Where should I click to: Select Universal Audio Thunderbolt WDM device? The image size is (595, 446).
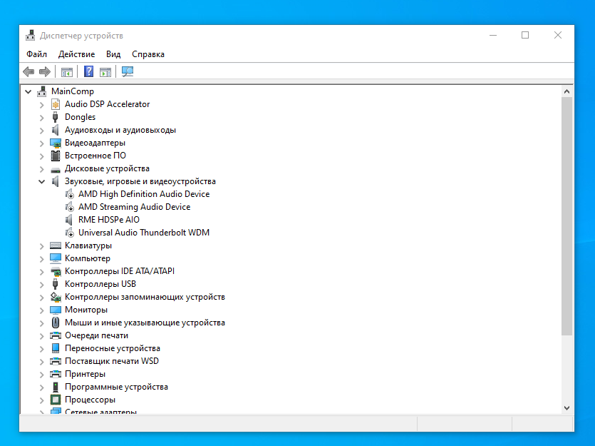(x=144, y=233)
